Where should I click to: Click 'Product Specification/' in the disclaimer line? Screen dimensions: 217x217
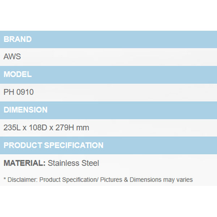[x=68, y=180]
